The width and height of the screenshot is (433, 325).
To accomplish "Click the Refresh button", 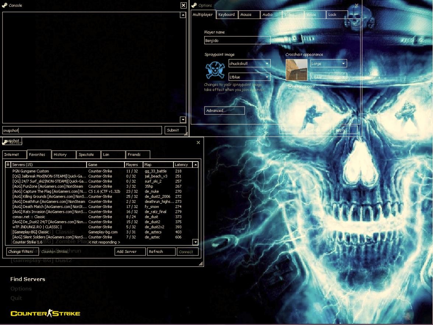I will coord(161,251).
